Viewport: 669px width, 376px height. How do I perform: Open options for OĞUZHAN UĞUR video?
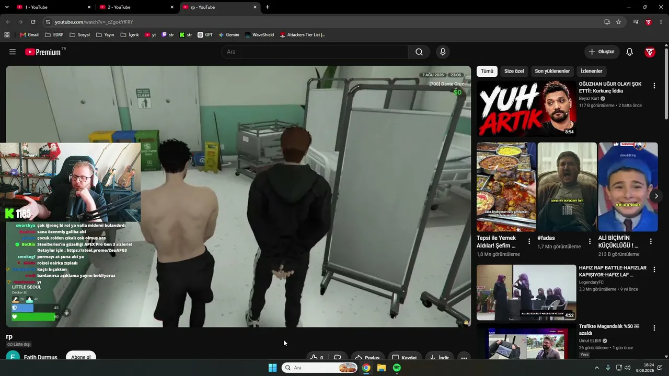pyautogui.click(x=654, y=86)
